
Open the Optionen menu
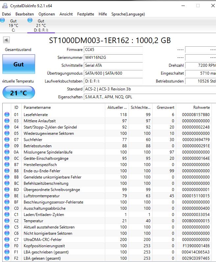click(x=47, y=14)
